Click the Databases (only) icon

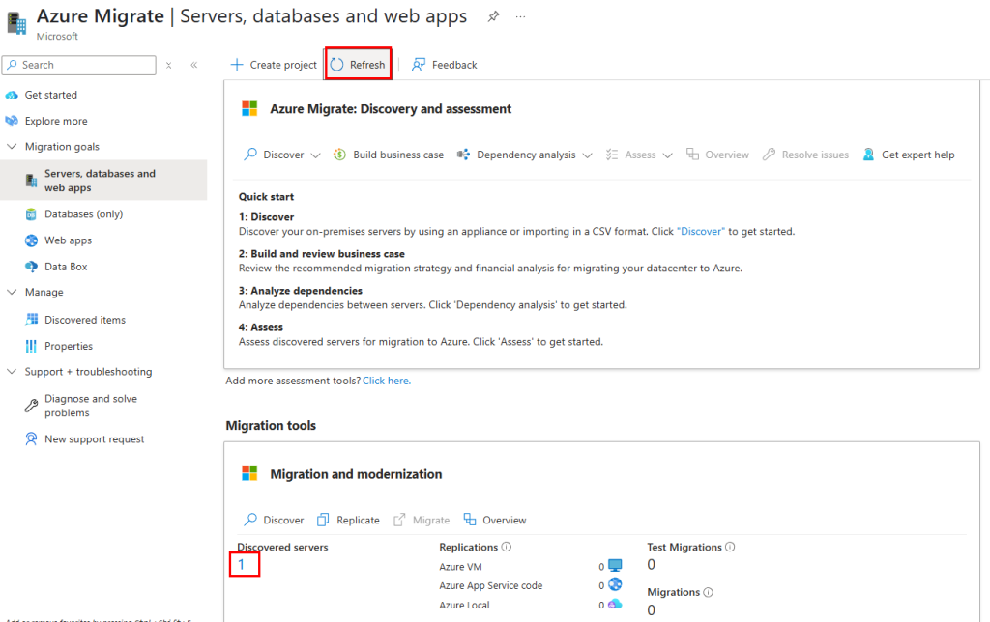click(x=31, y=214)
